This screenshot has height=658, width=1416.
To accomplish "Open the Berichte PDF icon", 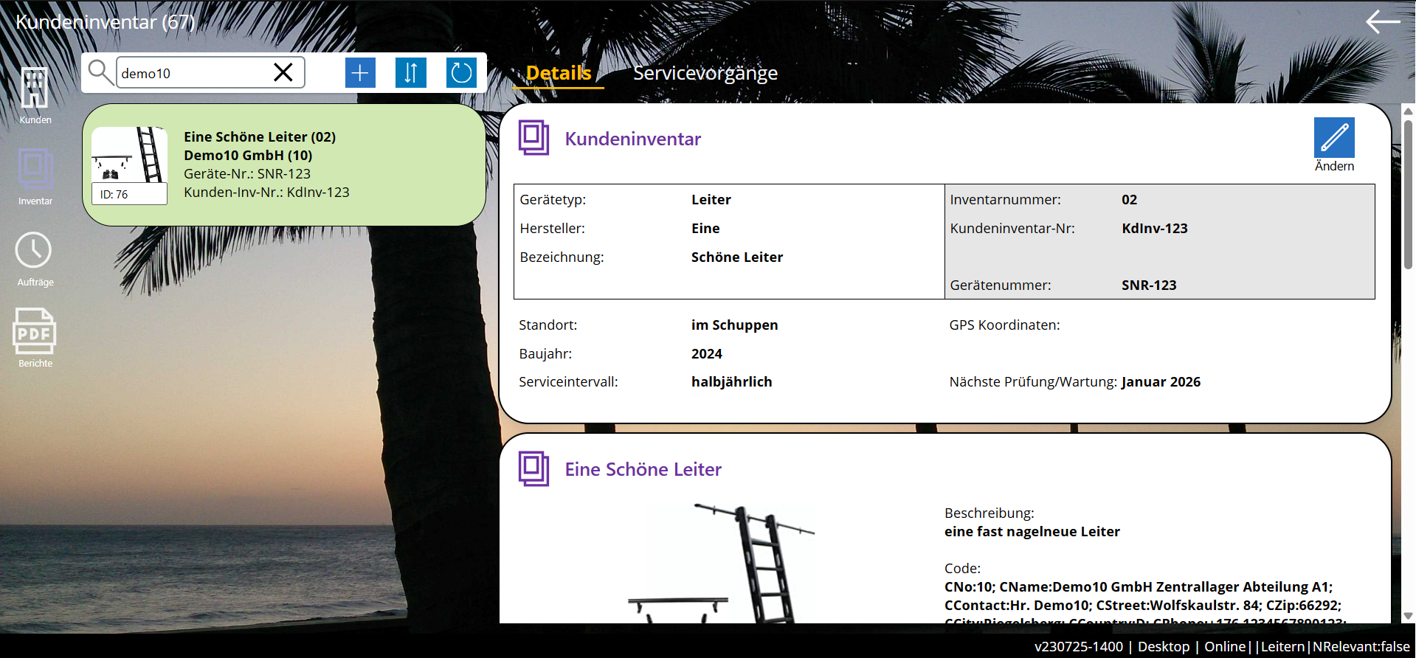I will [x=34, y=330].
